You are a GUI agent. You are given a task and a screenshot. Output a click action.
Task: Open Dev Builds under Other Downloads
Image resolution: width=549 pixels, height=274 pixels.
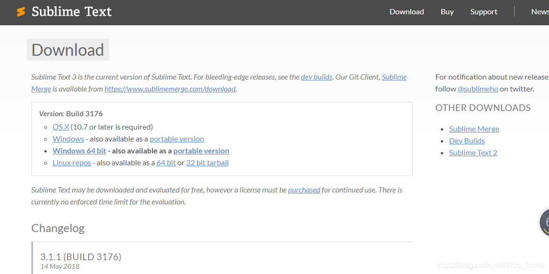click(467, 141)
